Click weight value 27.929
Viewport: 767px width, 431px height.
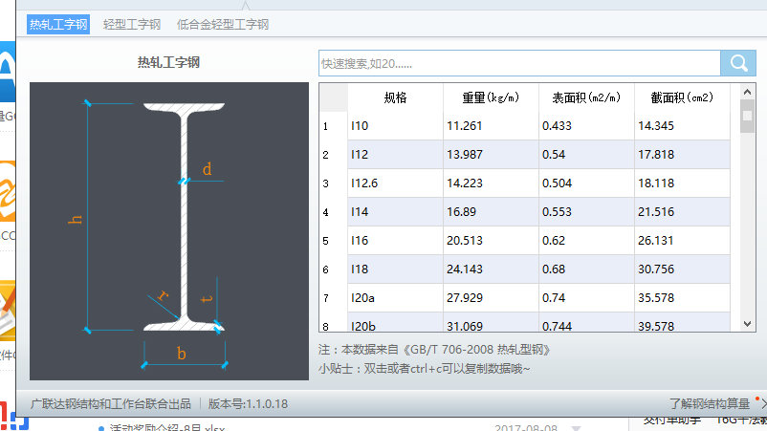tap(491, 298)
